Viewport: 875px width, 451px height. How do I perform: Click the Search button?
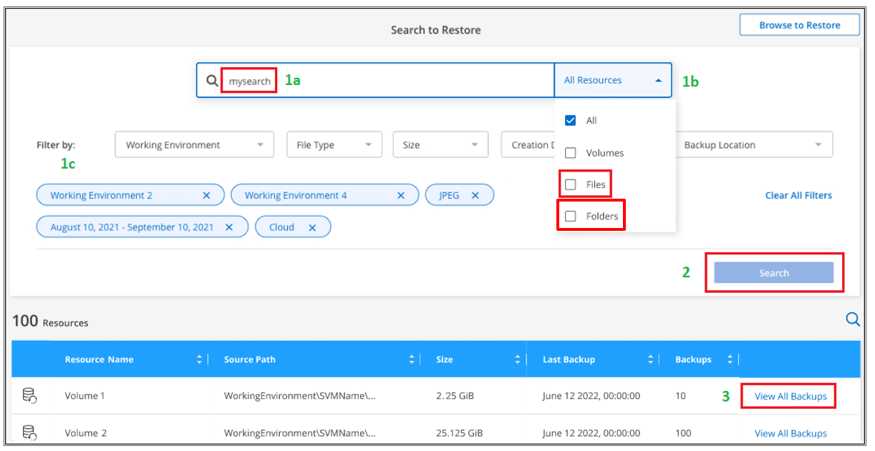[774, 273]
